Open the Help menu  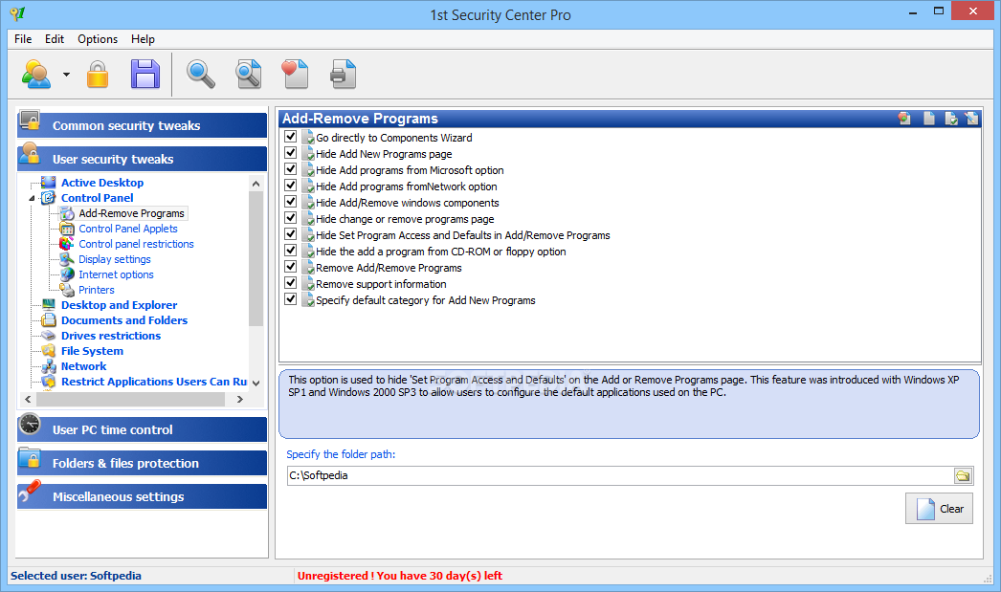pyautogui.click(x=143, y=39)
